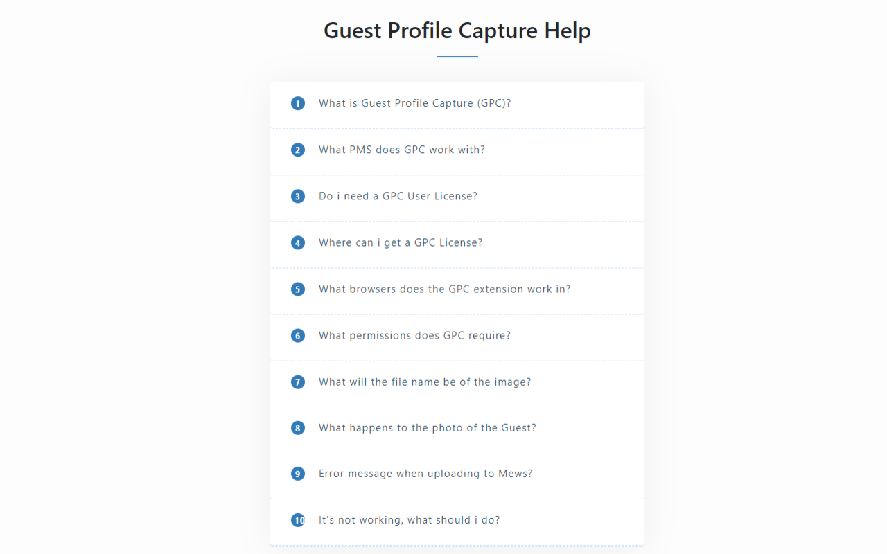
Task: Expand "What happens to the photo" question
Action: (x=427, y=428)
